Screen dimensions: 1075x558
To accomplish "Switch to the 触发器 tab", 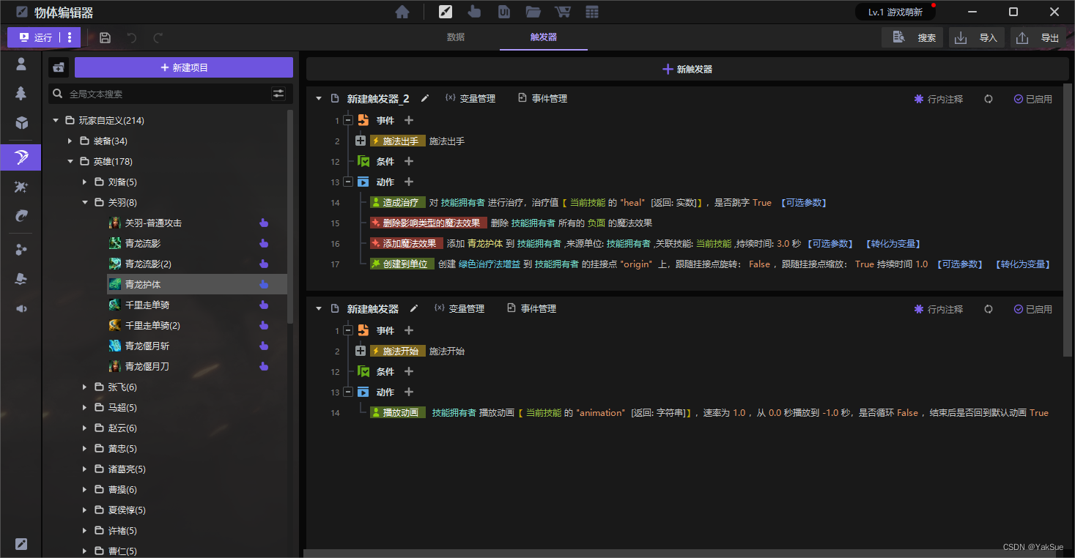I will (x=544, y=37).
